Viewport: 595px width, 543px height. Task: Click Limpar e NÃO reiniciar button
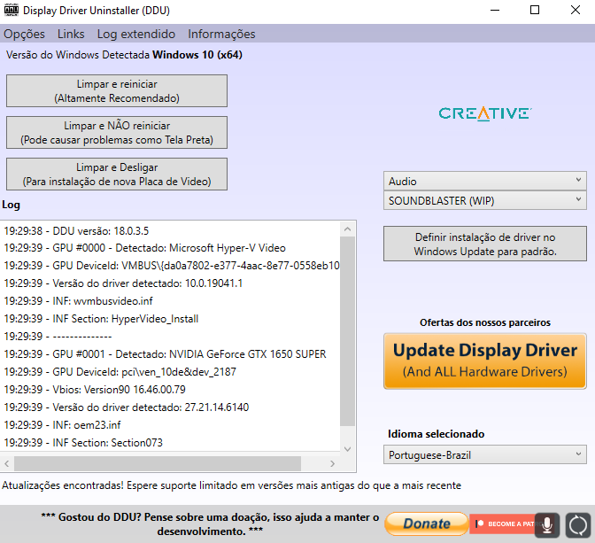tap(117, 133)
